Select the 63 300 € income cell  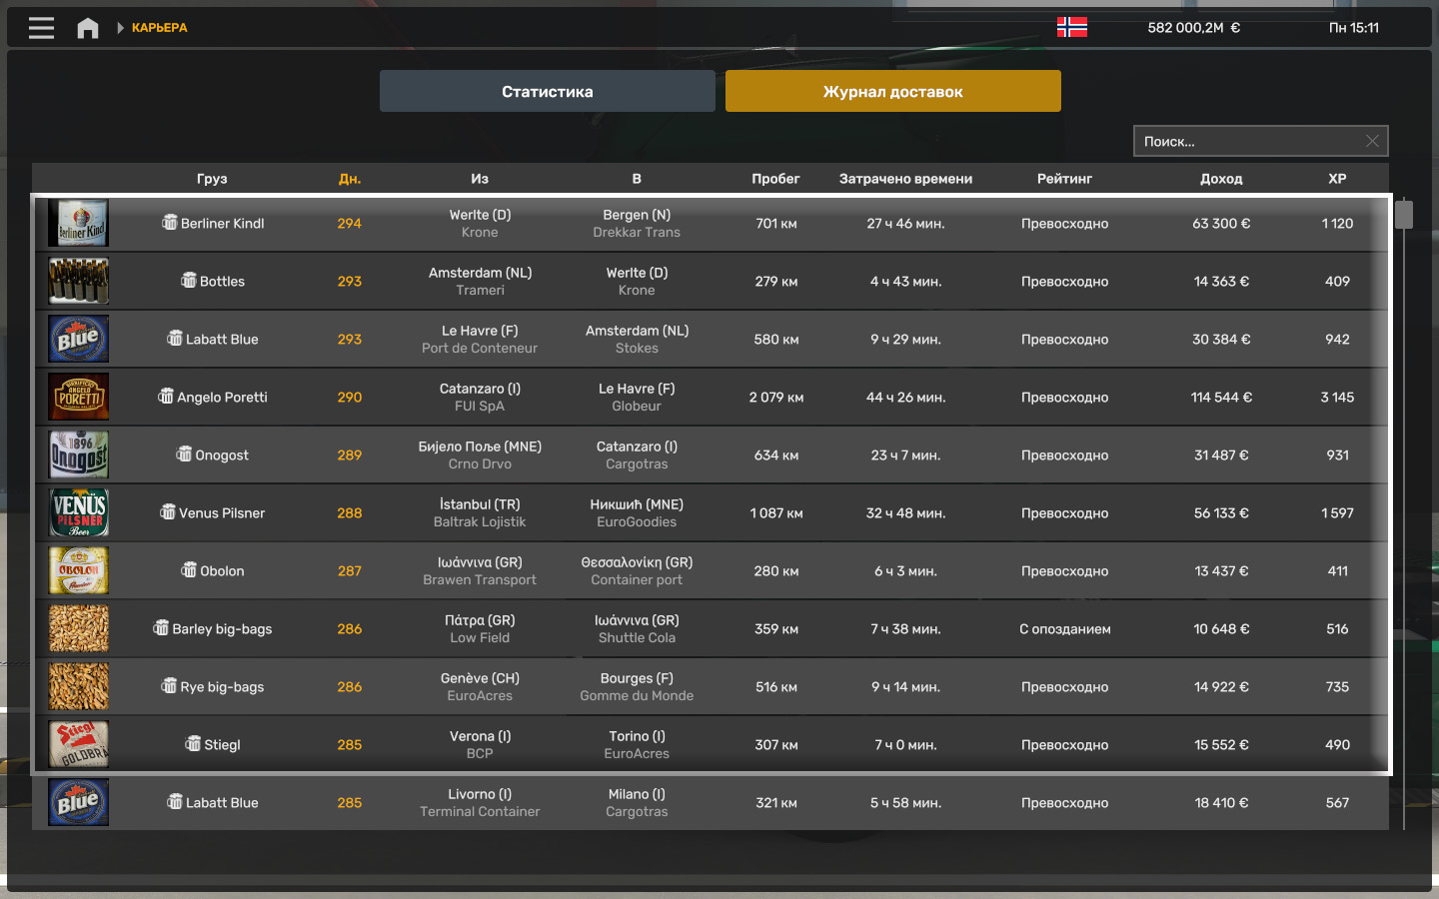[x=1221, y=224]
